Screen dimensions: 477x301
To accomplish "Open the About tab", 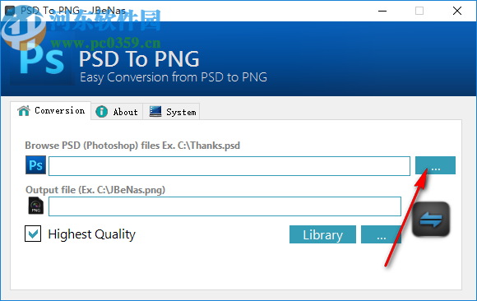I will click(117, 112).
